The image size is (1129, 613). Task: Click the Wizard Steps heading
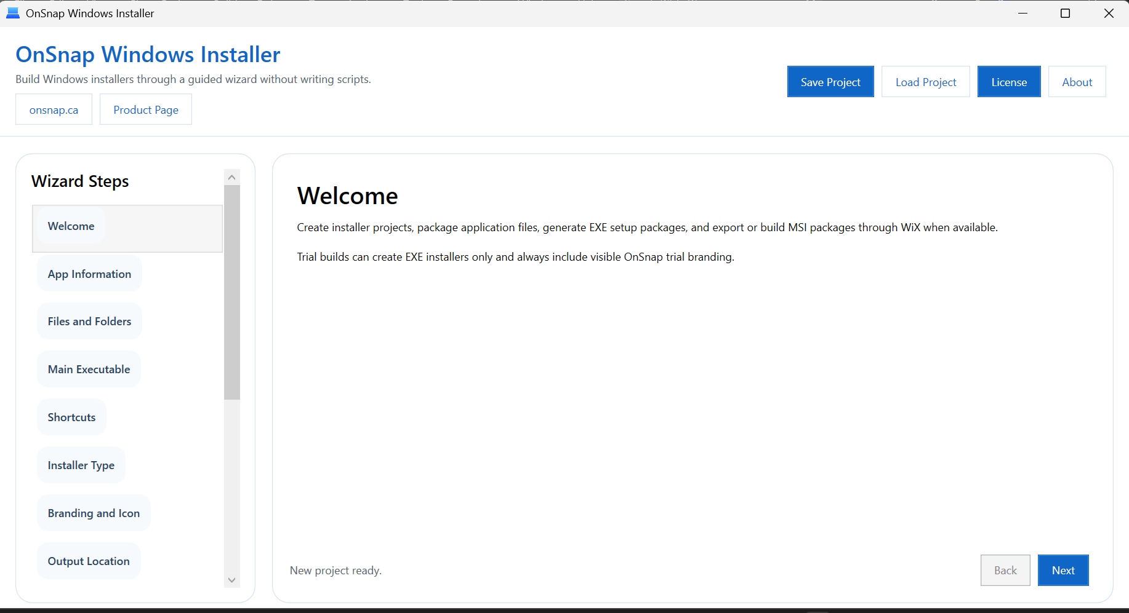coord(80,181)
